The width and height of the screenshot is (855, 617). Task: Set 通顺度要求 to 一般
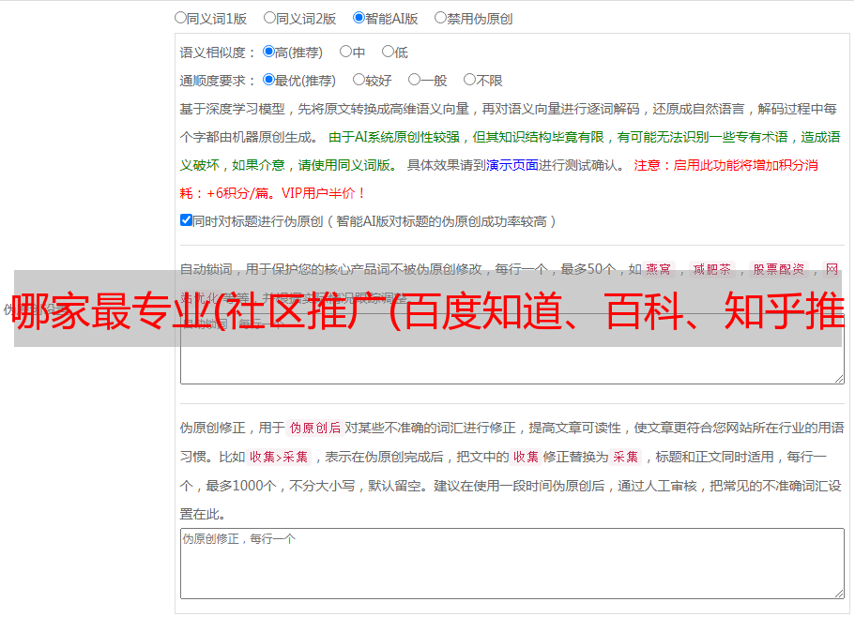pos(415,80)
